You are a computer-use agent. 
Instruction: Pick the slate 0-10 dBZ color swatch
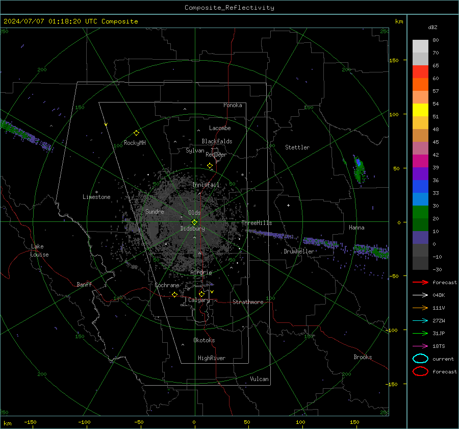click(x=420, y=238)
